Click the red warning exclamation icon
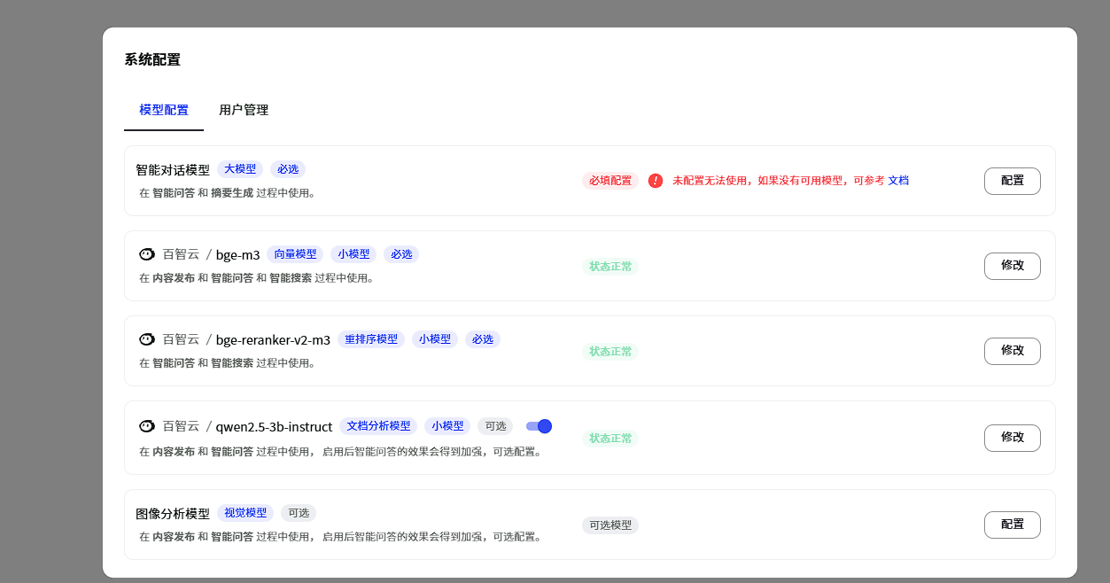This screenshot has height=583, width=1110. point(656,181)
